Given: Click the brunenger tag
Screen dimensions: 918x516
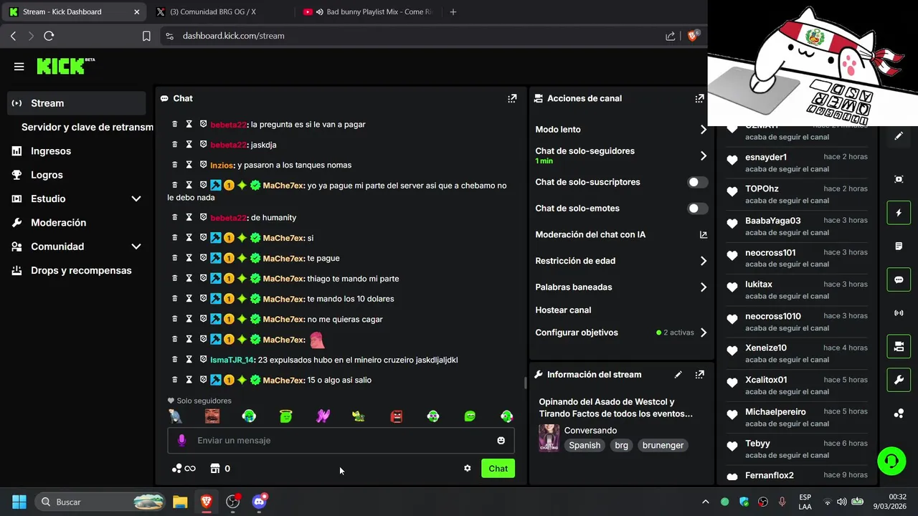Looking at the screenshot, I should (663, 445).
